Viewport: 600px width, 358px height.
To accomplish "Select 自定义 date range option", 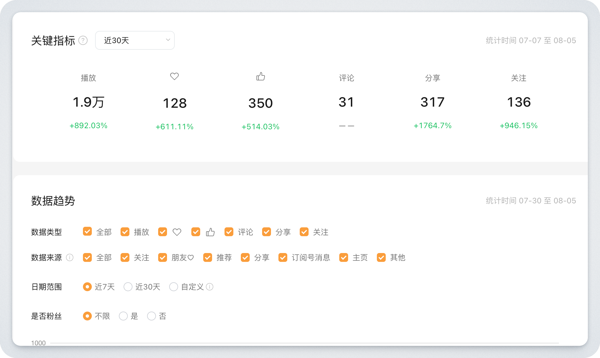I will [174, 287].
